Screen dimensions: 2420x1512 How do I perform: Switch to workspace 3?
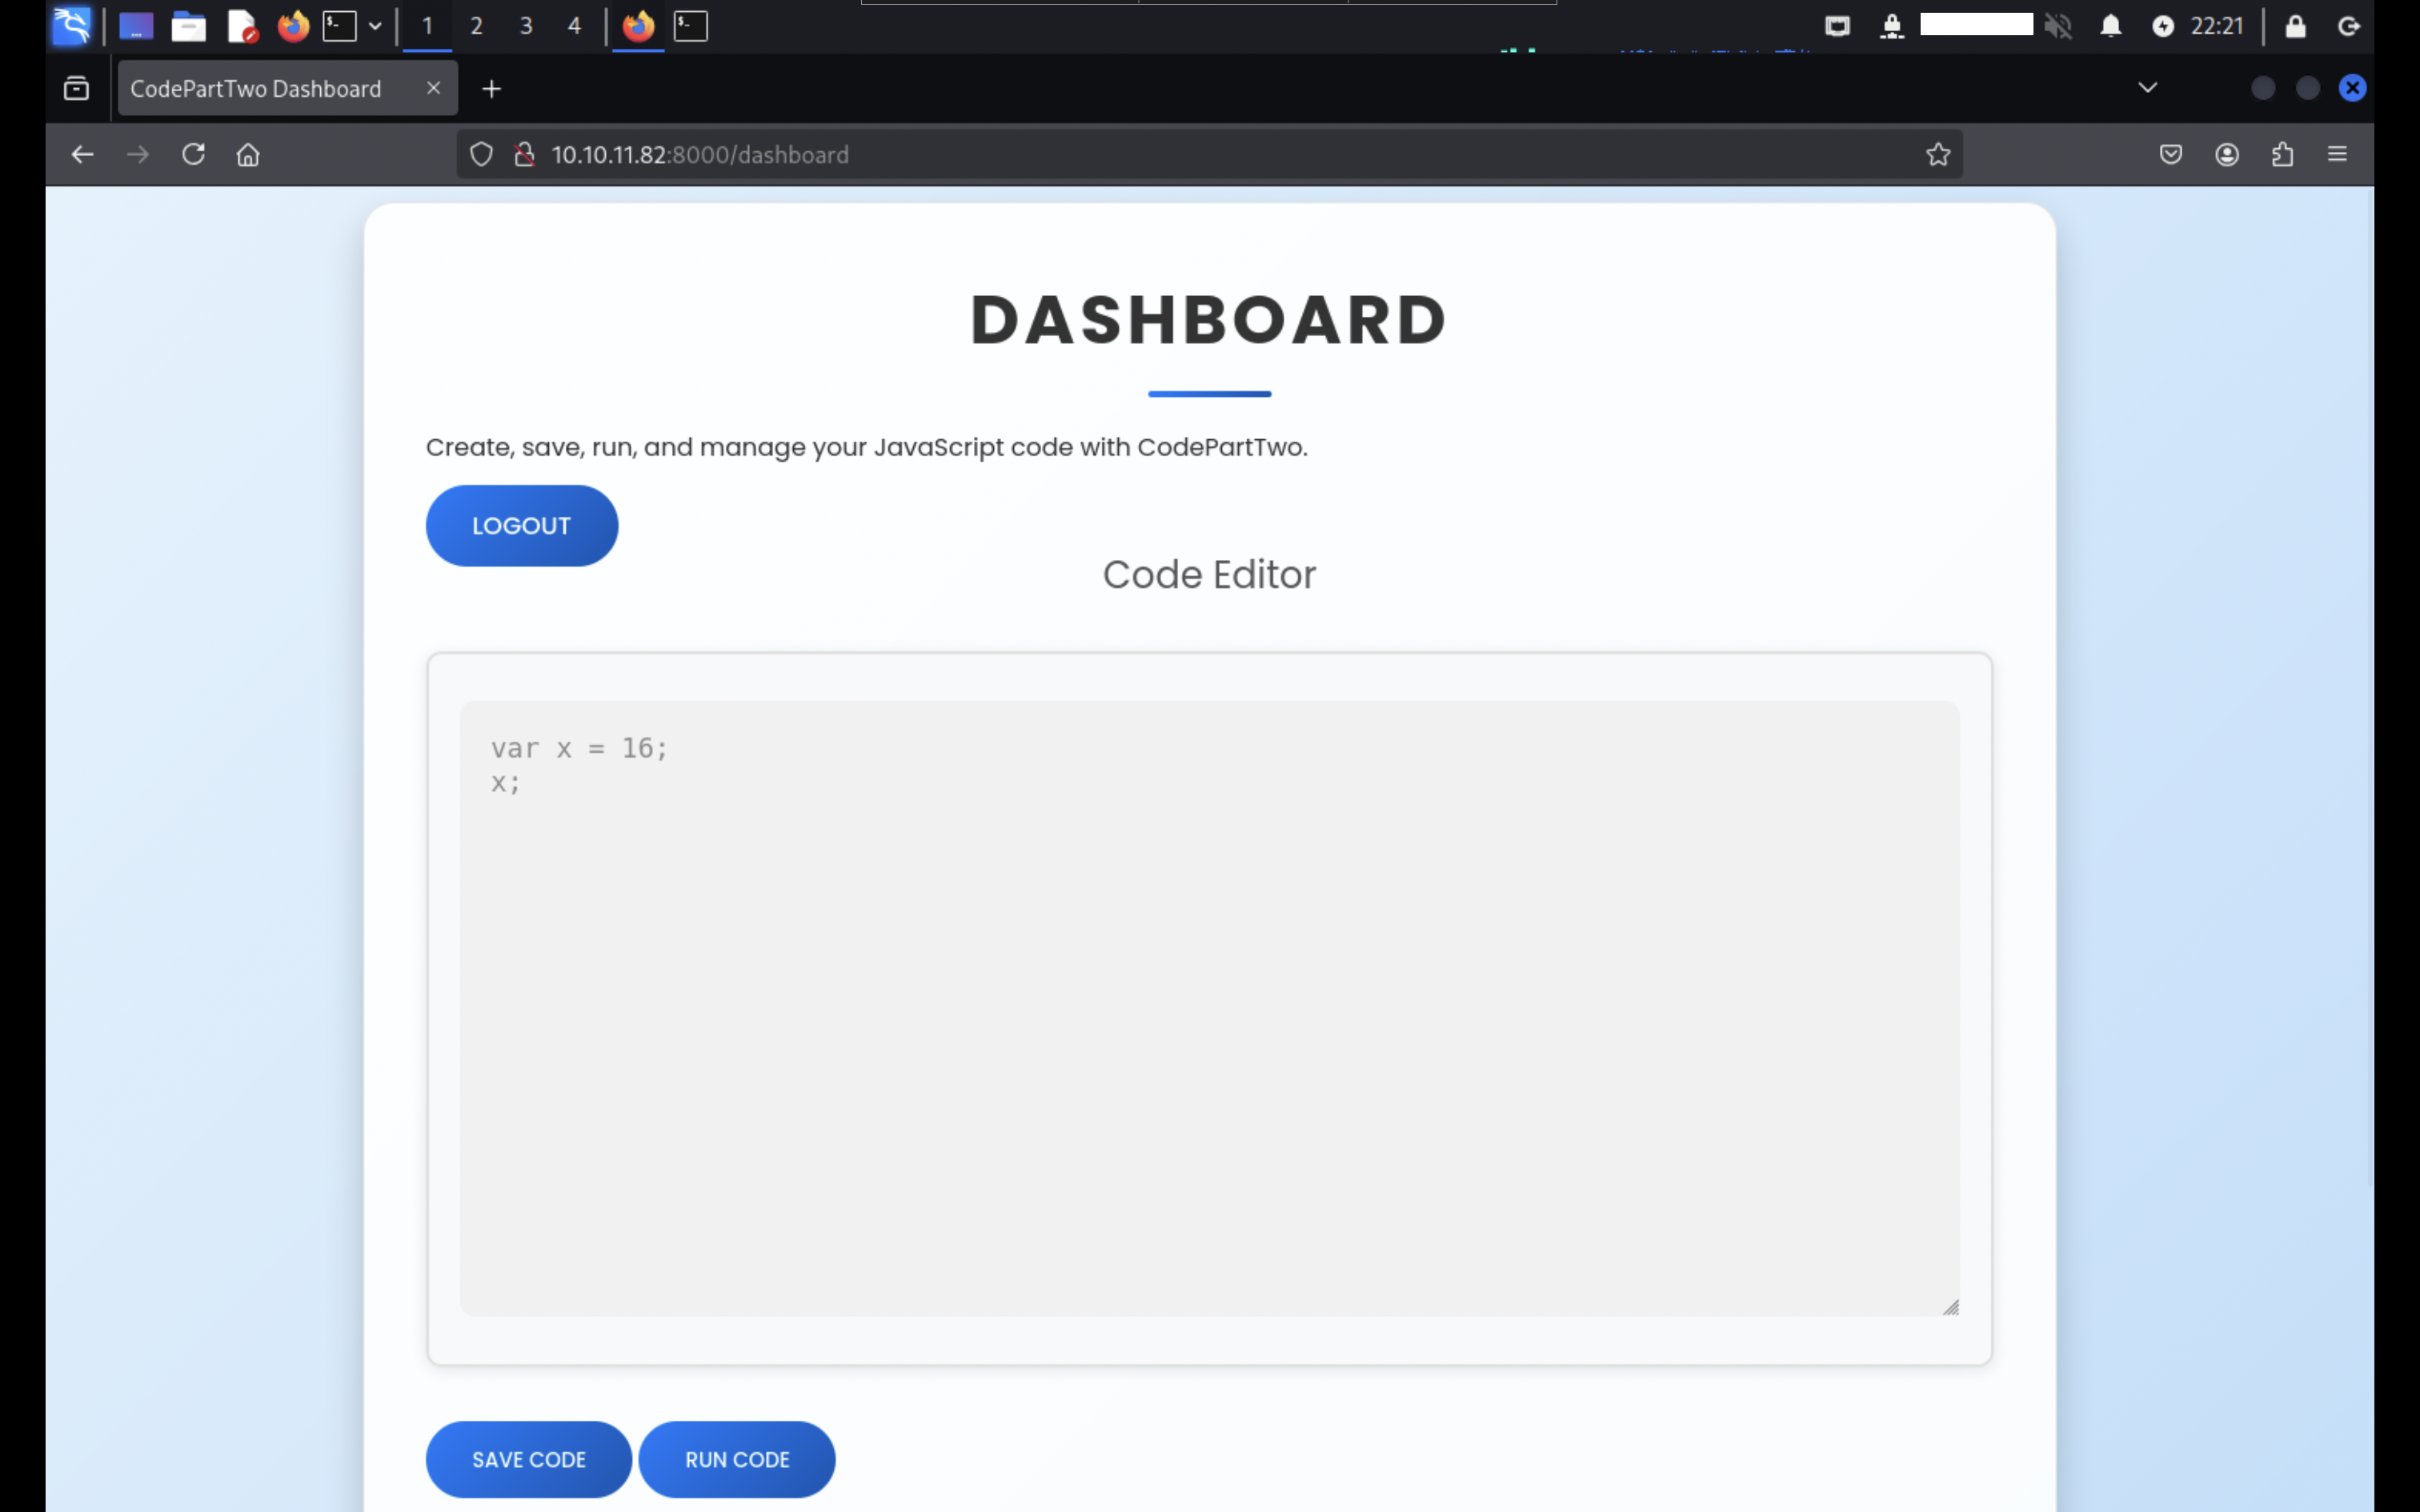[x=525, y=26]
